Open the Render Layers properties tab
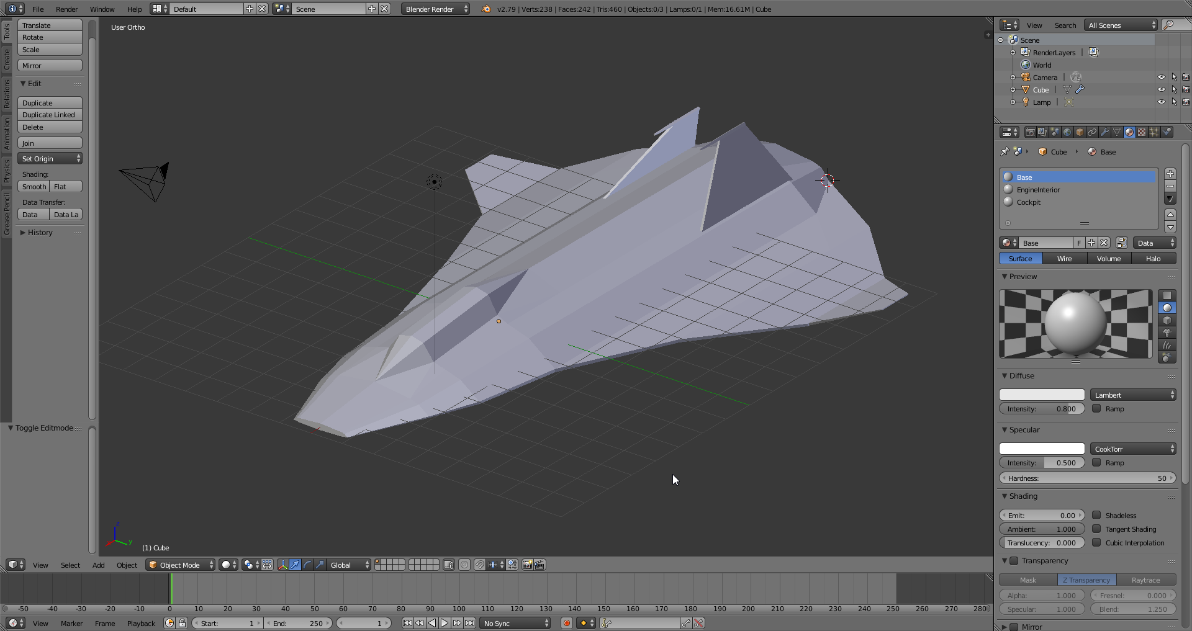This screenshot has height=631, width=1192. coord(1042,132)
